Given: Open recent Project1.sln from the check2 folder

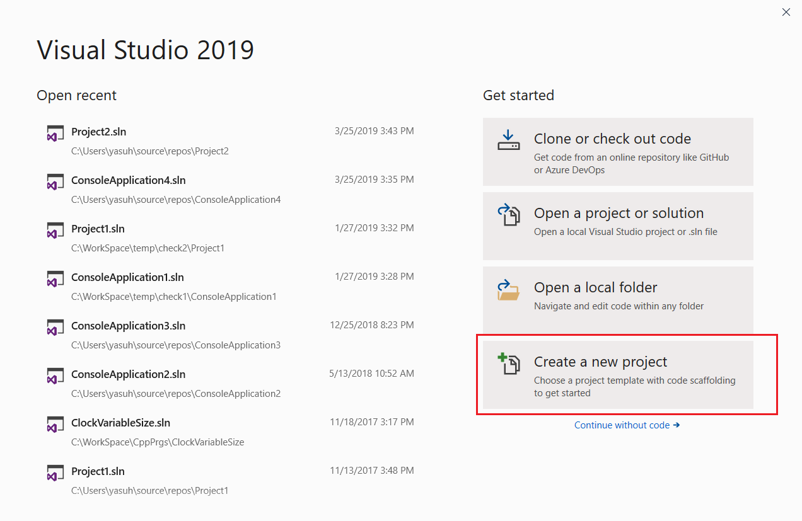Looking at the screenshot, I should [98, 229].
